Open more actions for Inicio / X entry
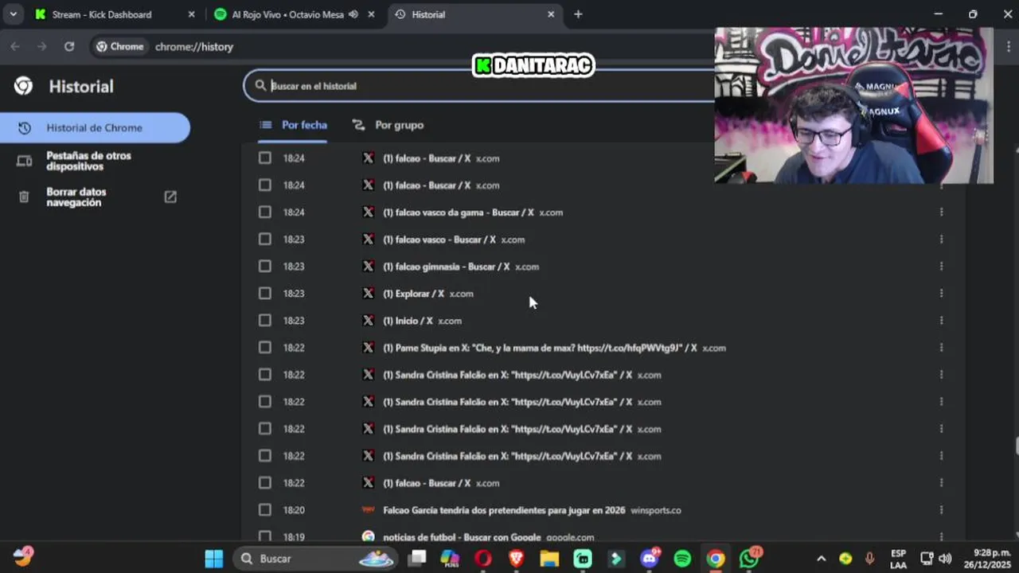Viewport: 1019px width, 573px height. (941, 321)
